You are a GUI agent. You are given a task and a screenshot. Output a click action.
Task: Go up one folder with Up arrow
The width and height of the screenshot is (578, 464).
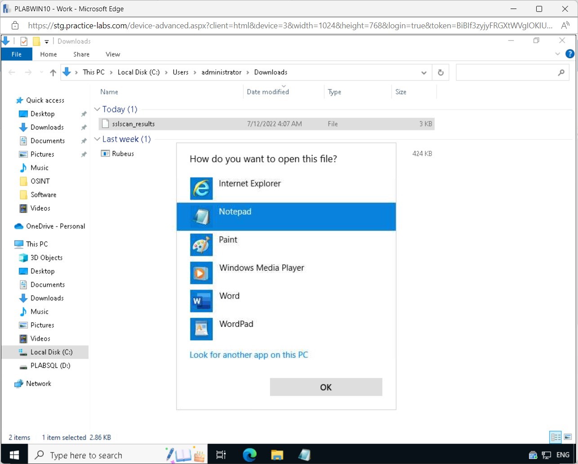(53, 72)
